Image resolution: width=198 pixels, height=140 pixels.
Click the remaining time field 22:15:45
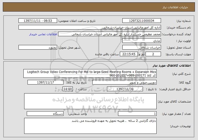click(129, 54)
